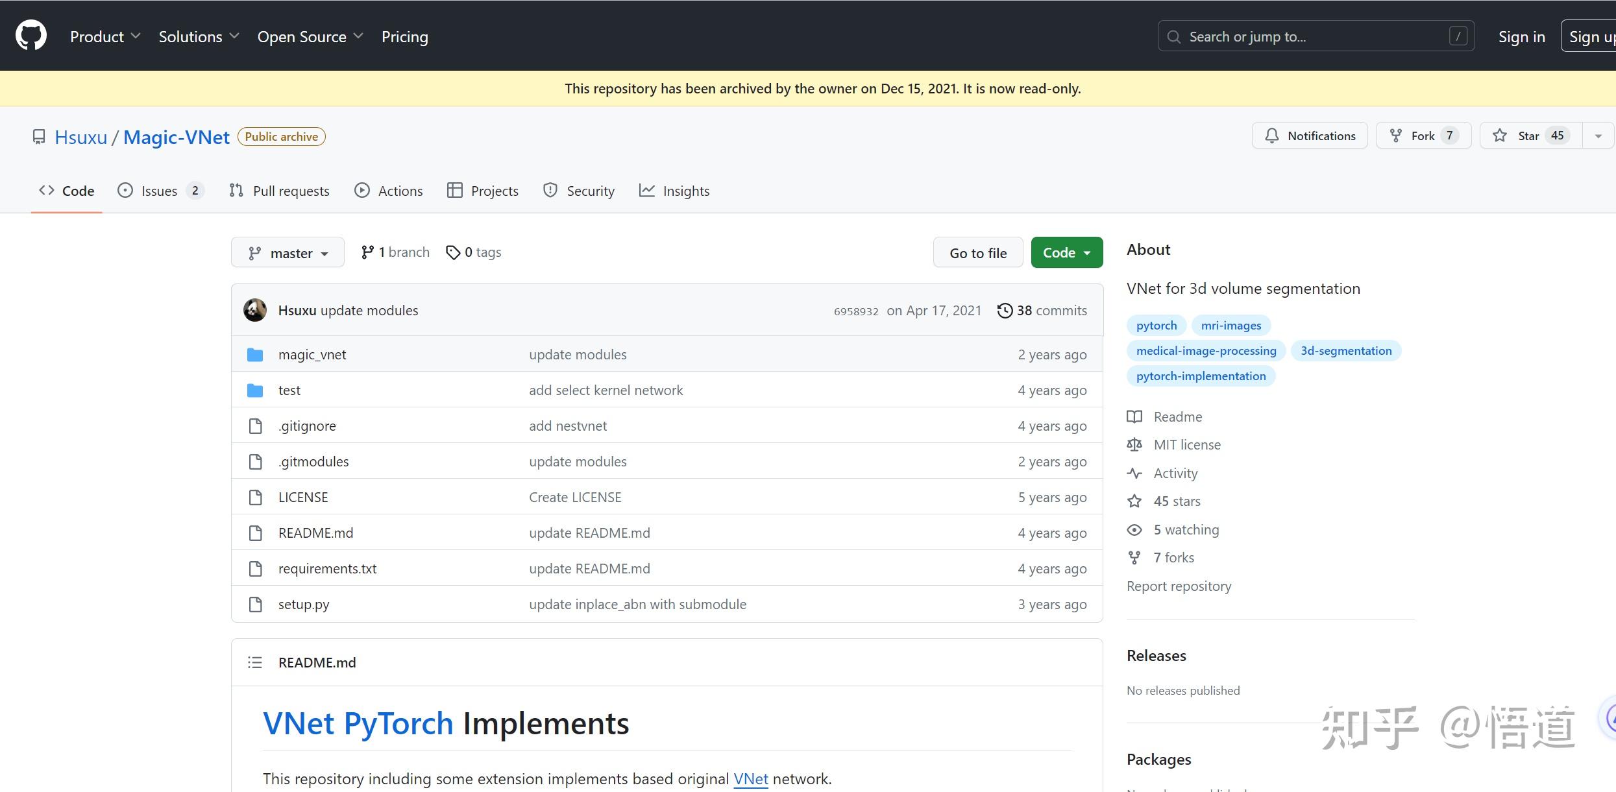
Task: Click the magic_vnet folder icon
Action: tap(255, 355)
